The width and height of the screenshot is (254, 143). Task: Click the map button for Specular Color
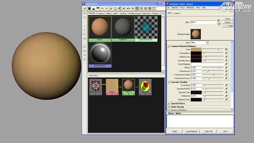click(x=226, y=92)
